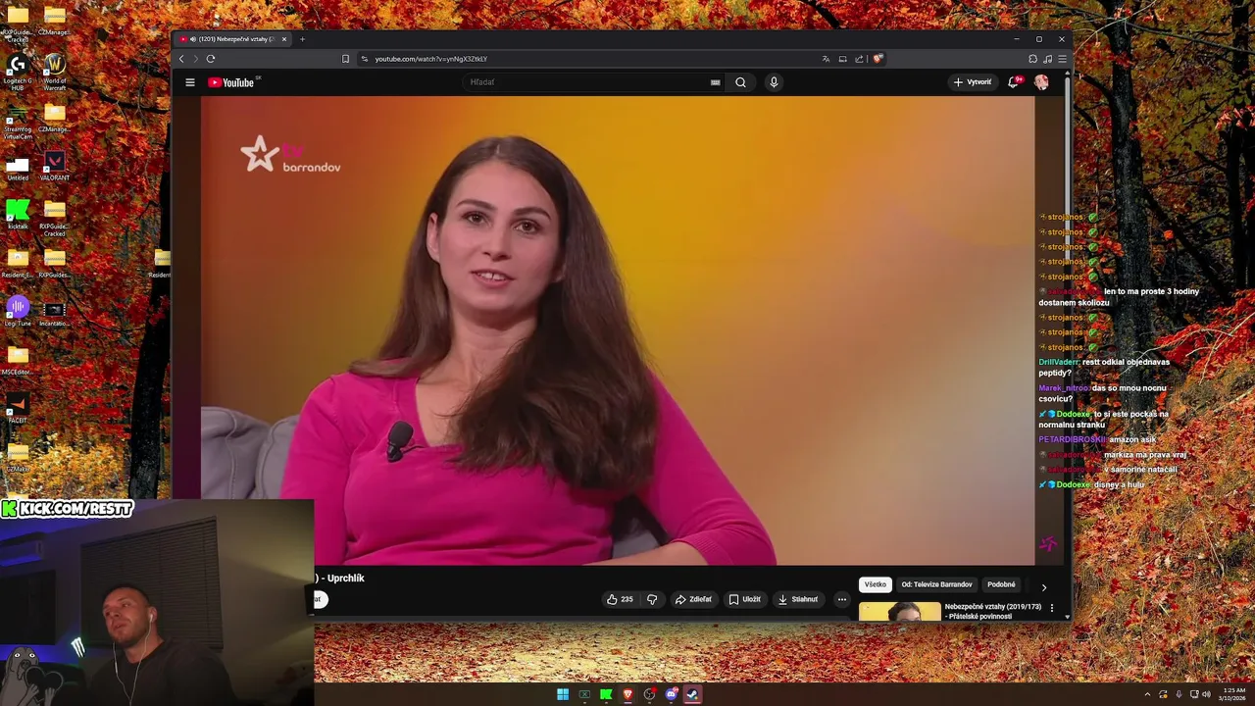Click the 'Zdieľať' share button

click(693, 599)
